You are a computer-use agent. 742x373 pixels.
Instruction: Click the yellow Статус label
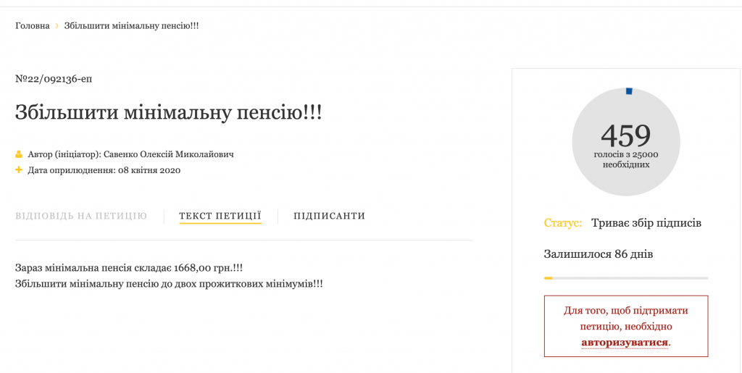tap(563, 223)
